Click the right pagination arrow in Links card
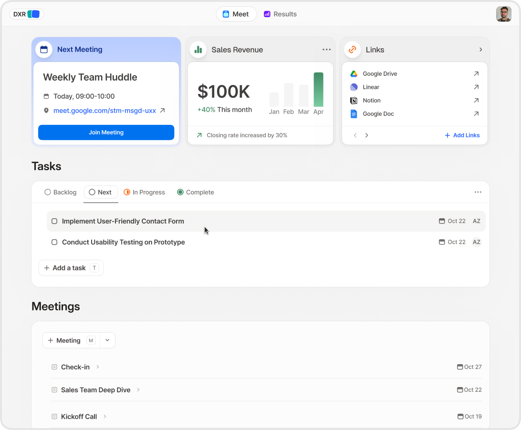 click(x=366, y=135)
